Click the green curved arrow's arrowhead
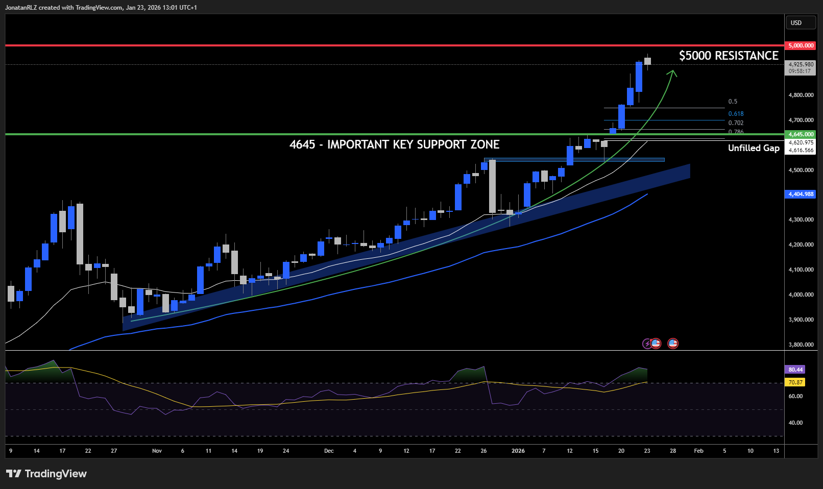The image size is (823, 489). click(x=672, y=74)
